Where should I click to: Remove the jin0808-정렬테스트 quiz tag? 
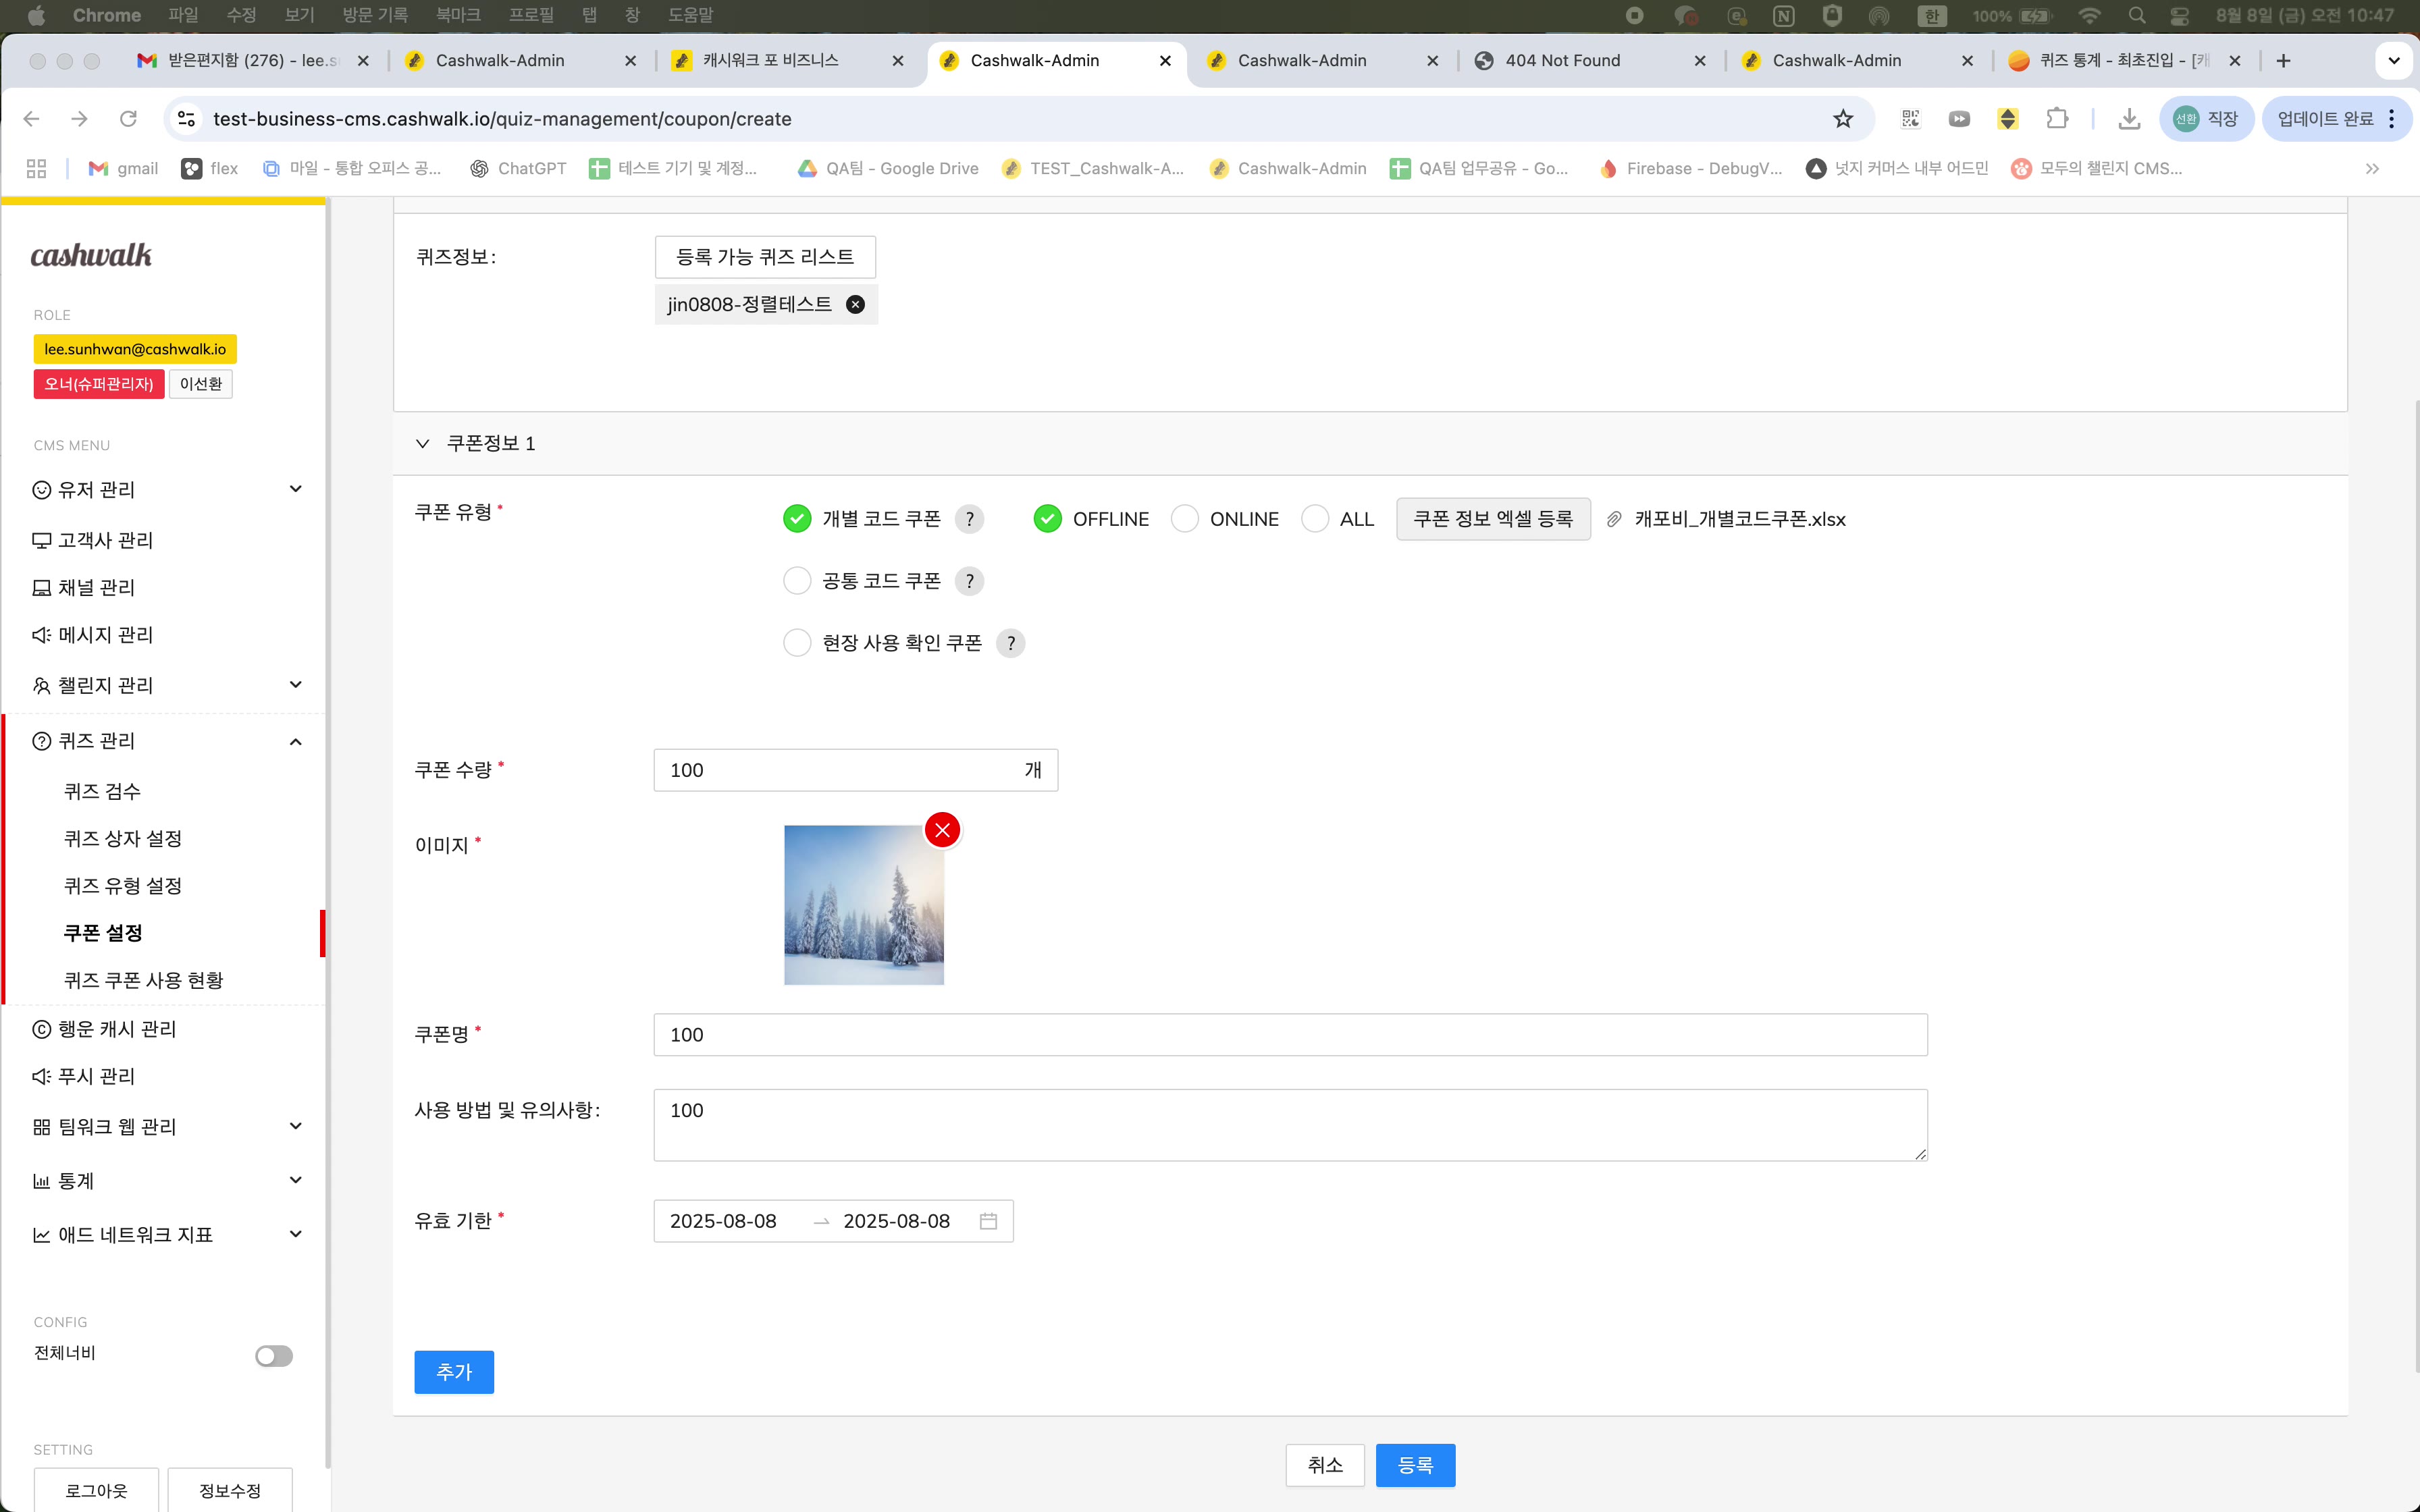click(855, 305)
